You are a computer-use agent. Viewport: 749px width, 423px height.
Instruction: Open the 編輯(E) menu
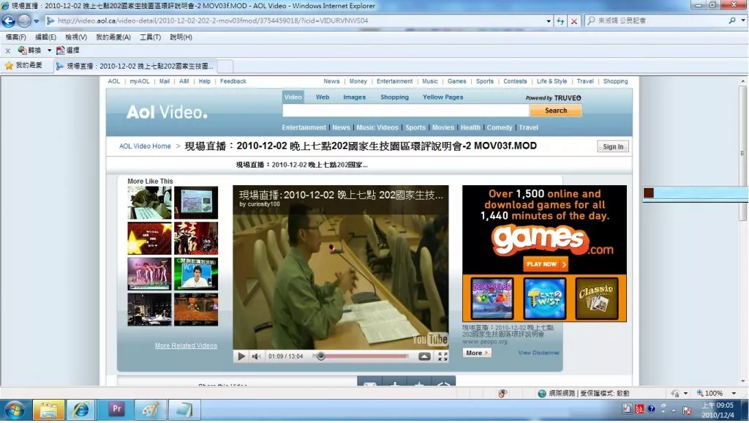coord(45,37)
